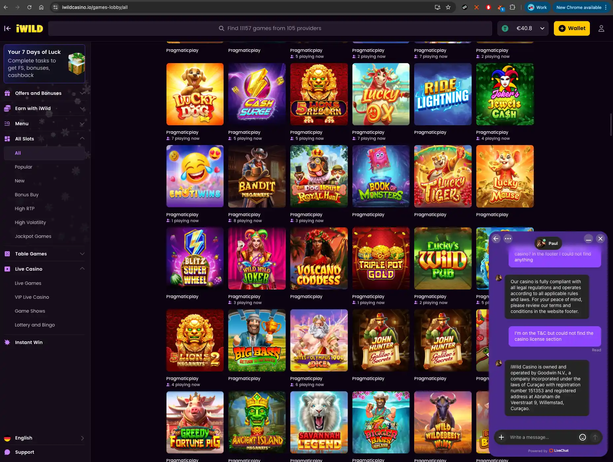Click the German flag language icon
613x462 pixels.
coord(7,438)
